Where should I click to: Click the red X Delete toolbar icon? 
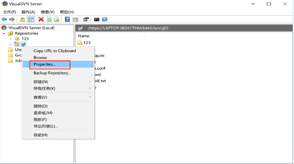click(x=41, y=19)
